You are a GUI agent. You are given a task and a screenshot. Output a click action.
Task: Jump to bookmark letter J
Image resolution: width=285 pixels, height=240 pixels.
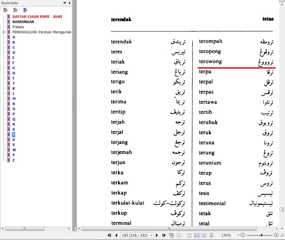(13, 83)
